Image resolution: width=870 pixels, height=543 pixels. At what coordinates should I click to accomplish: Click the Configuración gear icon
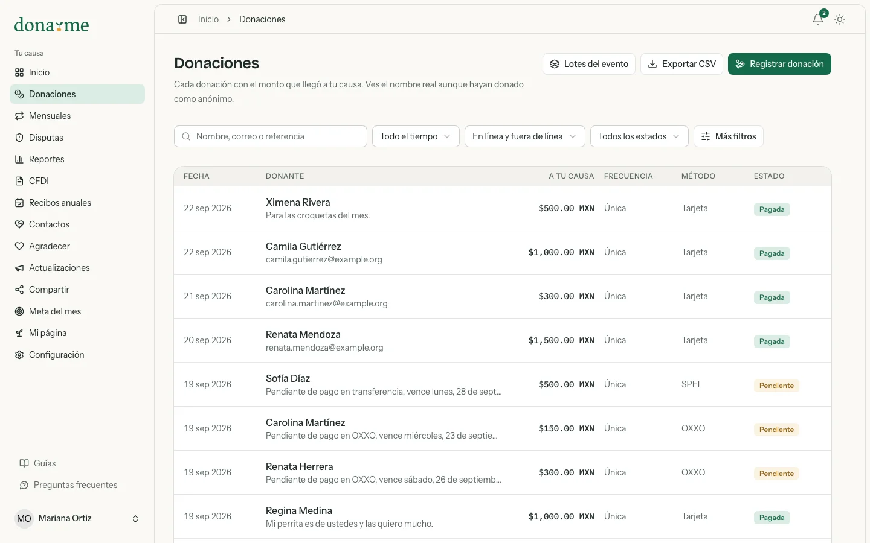click(19, 355)
